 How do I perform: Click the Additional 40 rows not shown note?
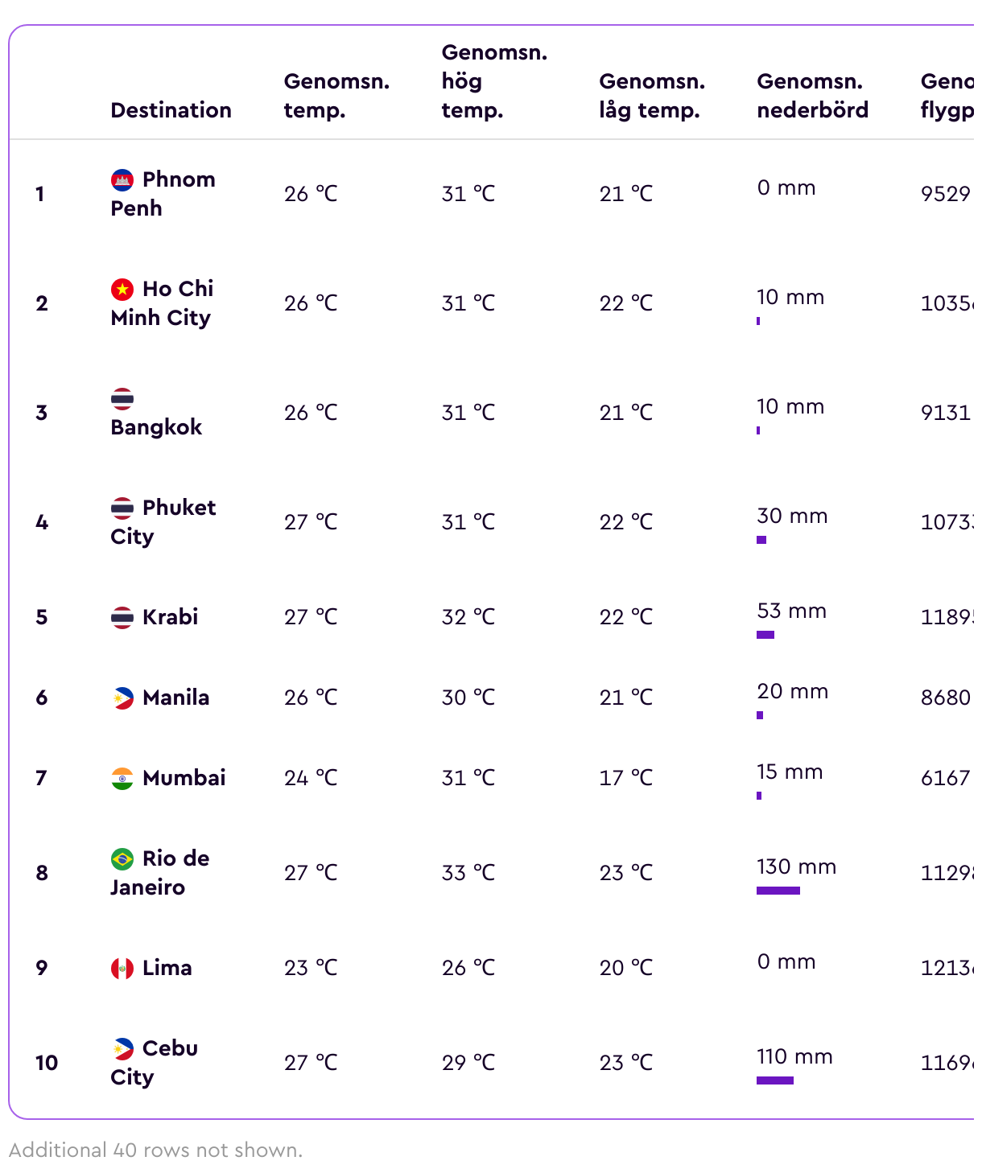tap(156, 1150)
